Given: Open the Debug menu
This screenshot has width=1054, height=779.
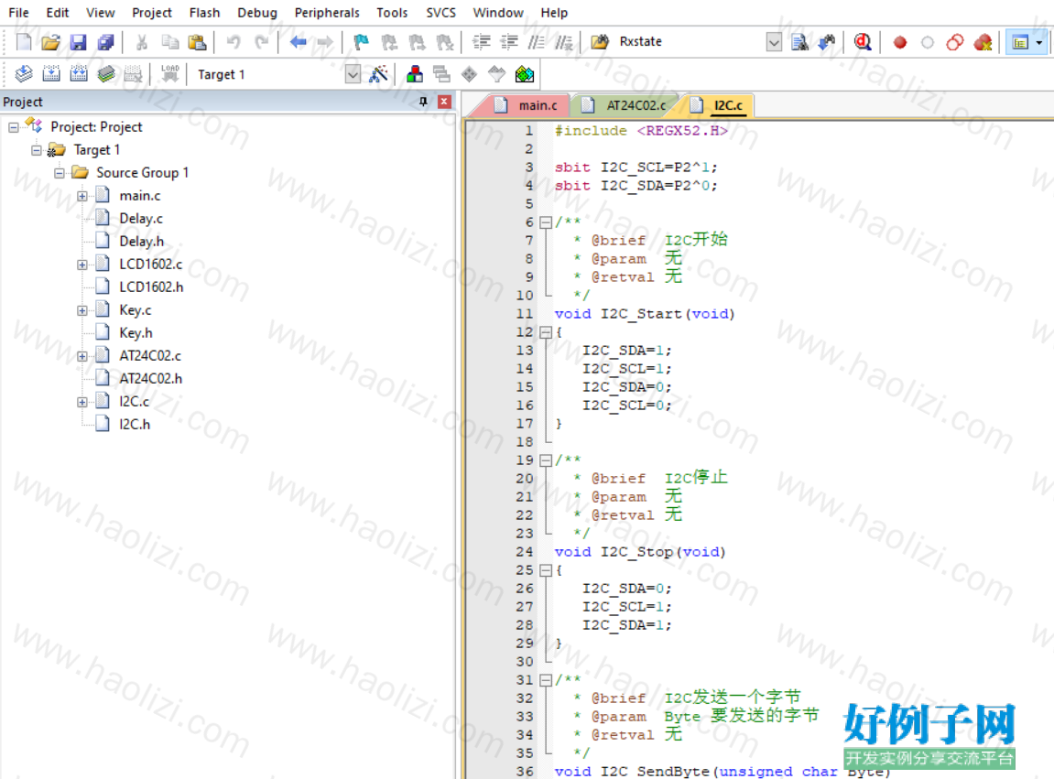Looking at the screenshot, I should tap(256, 13).
